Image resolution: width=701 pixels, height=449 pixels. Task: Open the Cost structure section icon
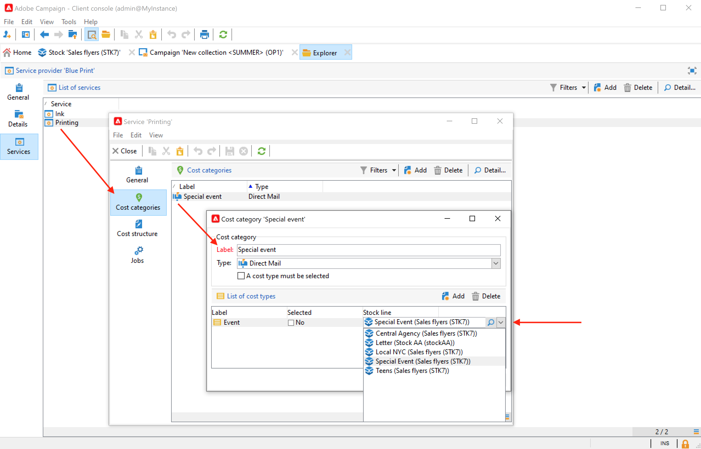coord(138,224)
